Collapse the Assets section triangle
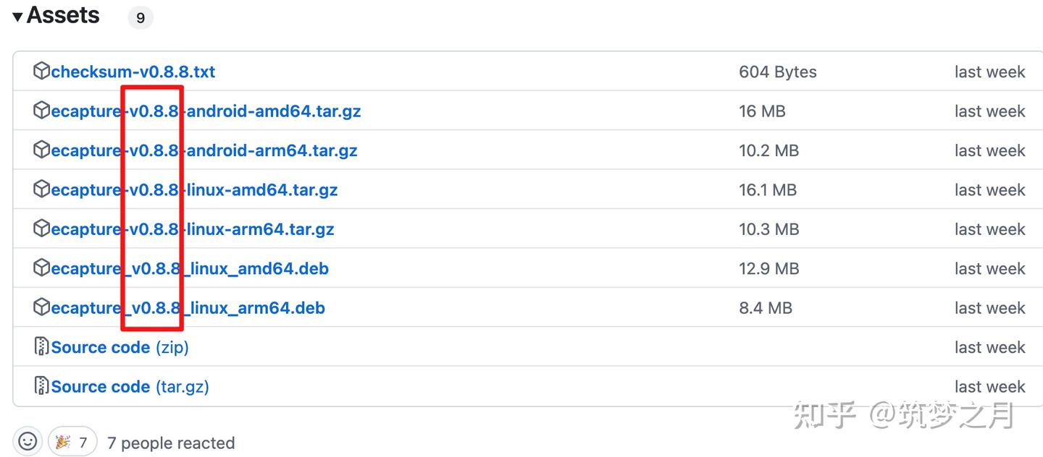 tap(17, 16)
